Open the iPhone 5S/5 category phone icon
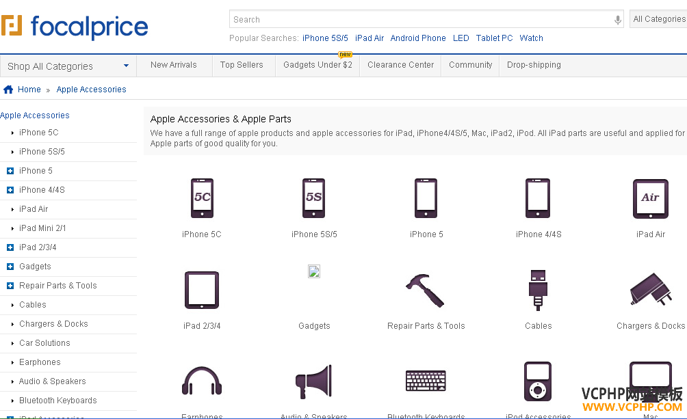The image size is (687, 419). pos(313,198)
